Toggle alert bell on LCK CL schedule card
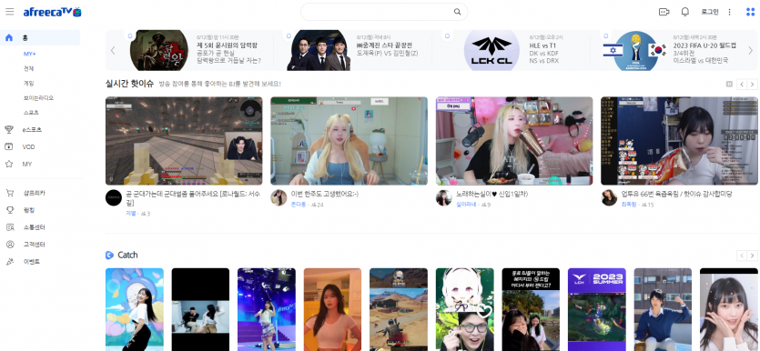 point(448,35)
